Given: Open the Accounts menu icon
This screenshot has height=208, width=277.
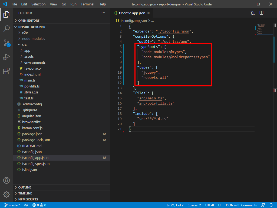Looking at the screenshot, I should tap(6, 180).
